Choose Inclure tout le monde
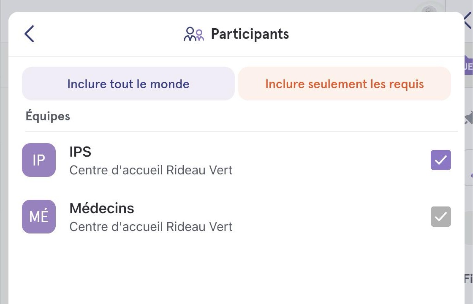This screenshot has width=473, height=304. point(128,84)
